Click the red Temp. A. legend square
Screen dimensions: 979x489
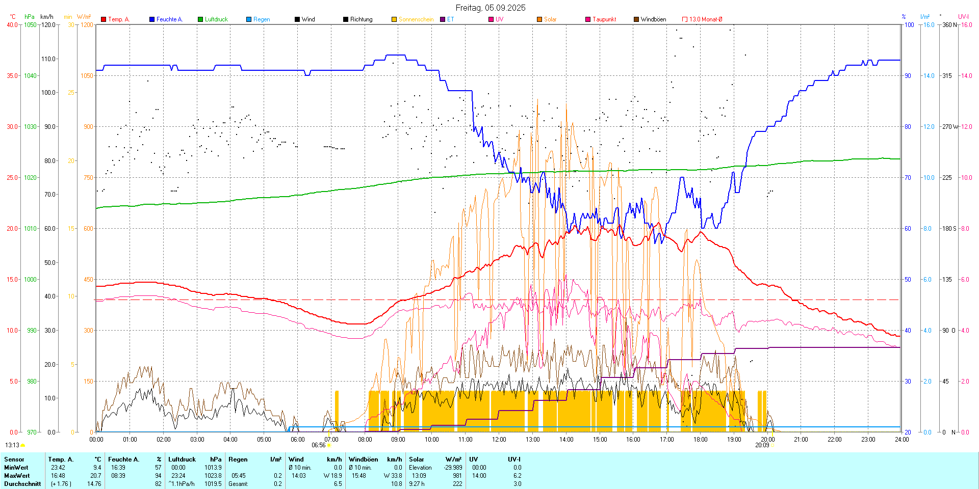pos(104,19)
